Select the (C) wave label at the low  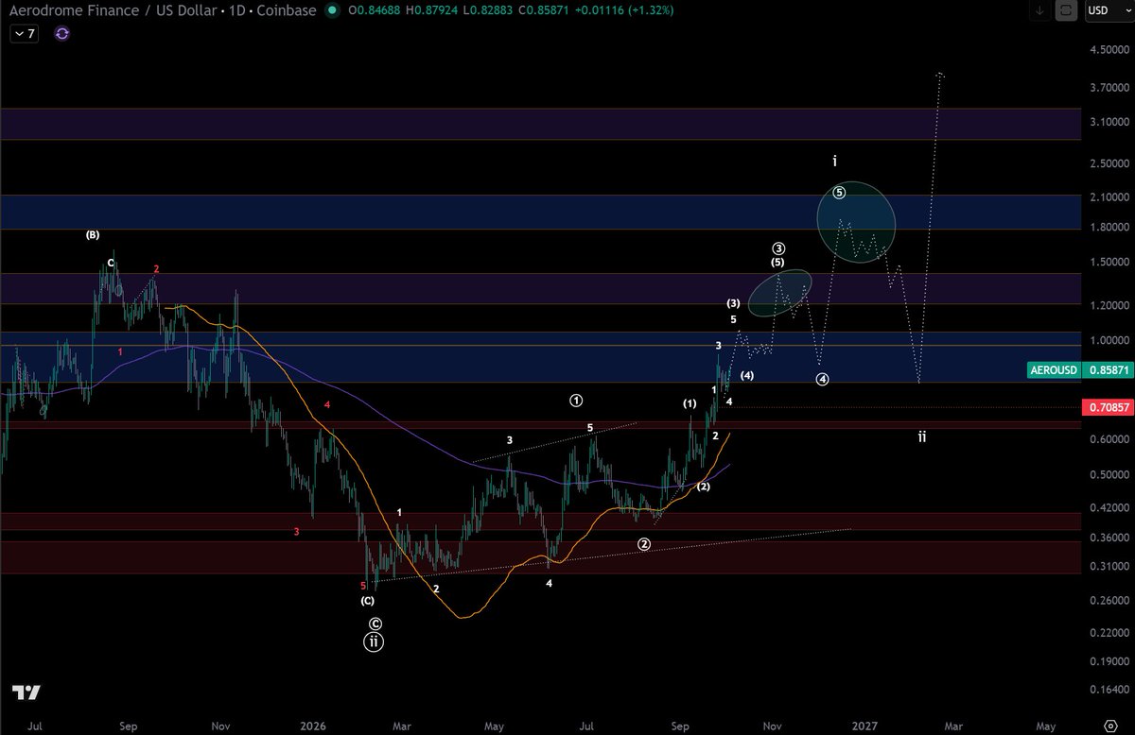(367, 601)
